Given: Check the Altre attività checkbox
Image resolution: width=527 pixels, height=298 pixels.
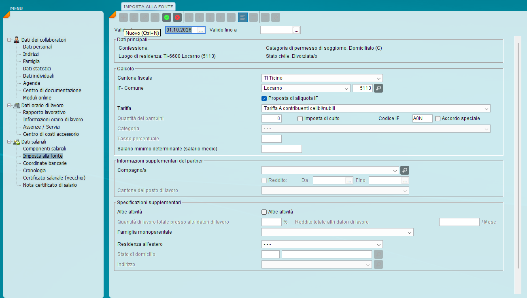Looking at the screenshot, I should [264, 212].
